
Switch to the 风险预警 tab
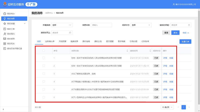62,41
